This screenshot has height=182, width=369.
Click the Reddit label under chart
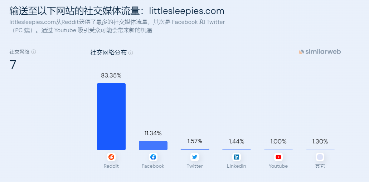click(111, 166)
